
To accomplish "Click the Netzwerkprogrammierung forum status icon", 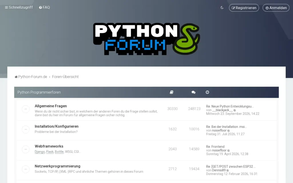I will coord(25,169).
